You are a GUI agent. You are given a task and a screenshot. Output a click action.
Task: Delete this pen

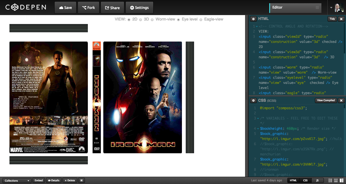(x=70, y=180)
